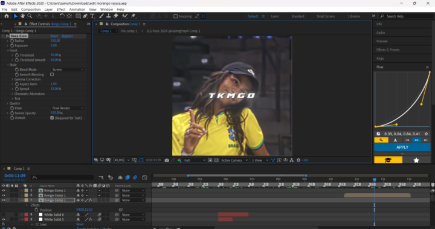Open the Full resolution dropdown
The image size is (435, 229).
[195, 160]
